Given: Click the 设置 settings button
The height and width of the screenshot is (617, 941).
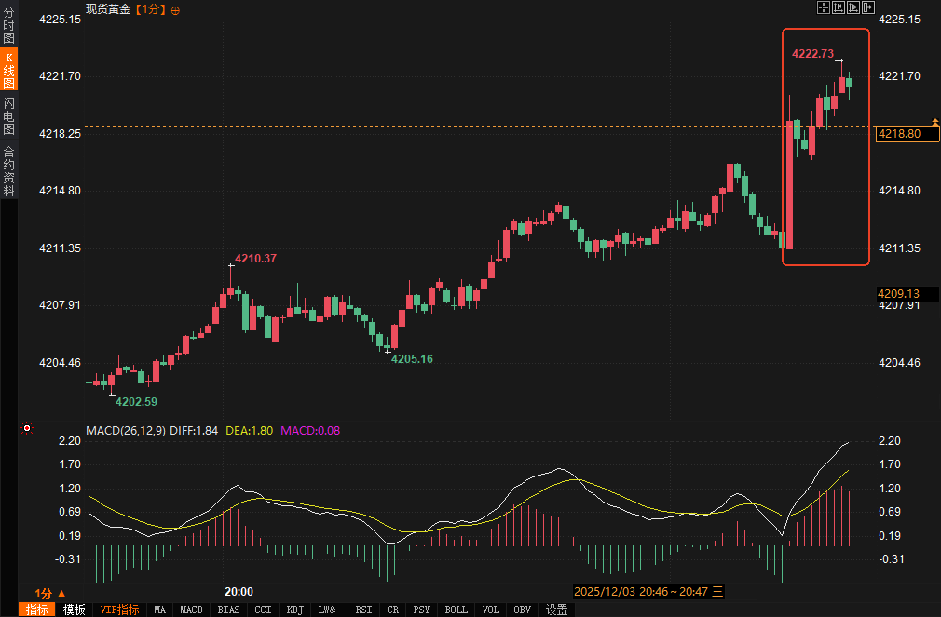Looking at the screenshot, I should [x=557, y=610].
